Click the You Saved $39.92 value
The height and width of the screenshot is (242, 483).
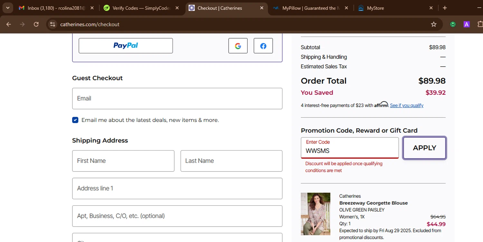tap(435, 93)
